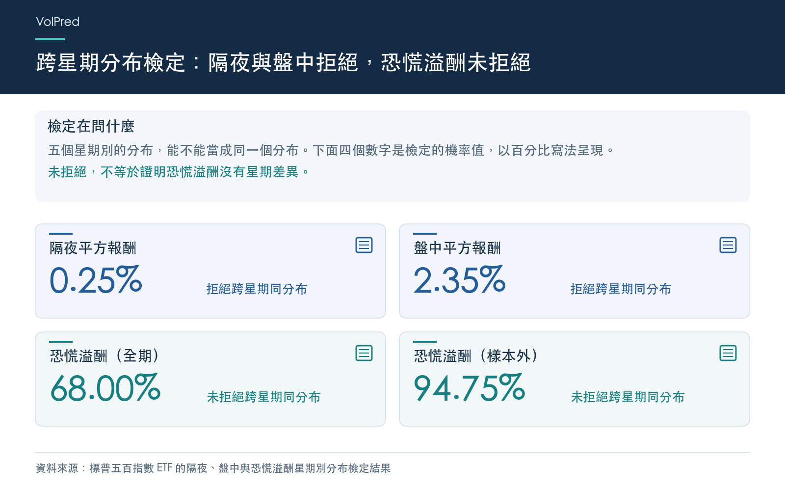
Task: Click 未拒絕跨星期同分布 beside 94.75%
Action: coord(628,397)
